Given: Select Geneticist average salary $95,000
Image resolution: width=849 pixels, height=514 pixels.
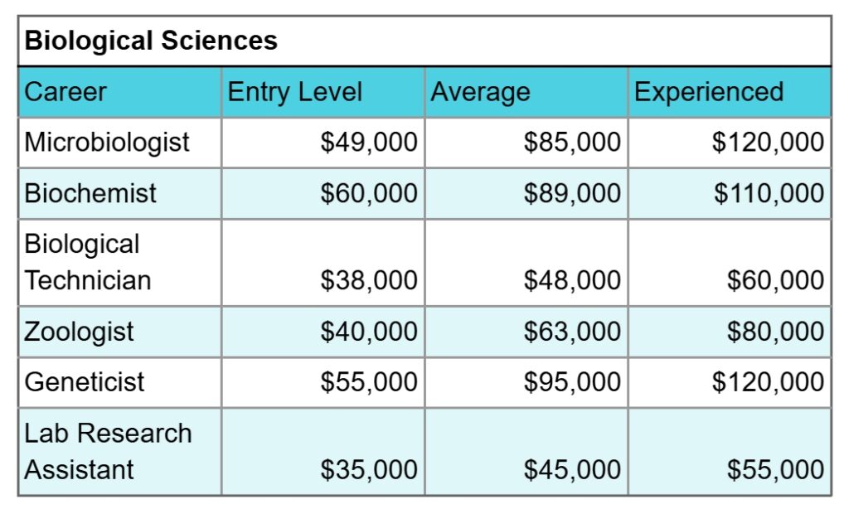Looking at the screenshot, I should 572,382.
